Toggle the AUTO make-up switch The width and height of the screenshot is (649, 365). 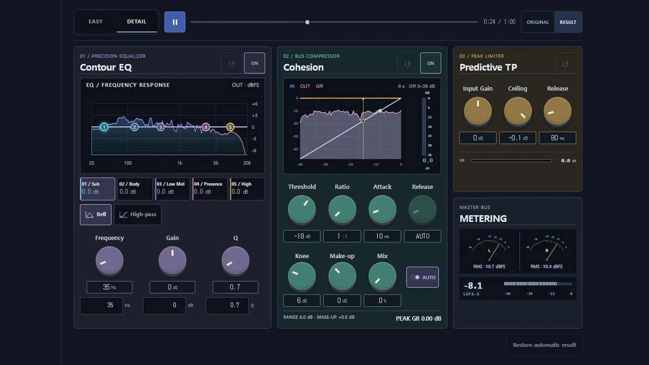pyautogui.click(x=422, y=277)
